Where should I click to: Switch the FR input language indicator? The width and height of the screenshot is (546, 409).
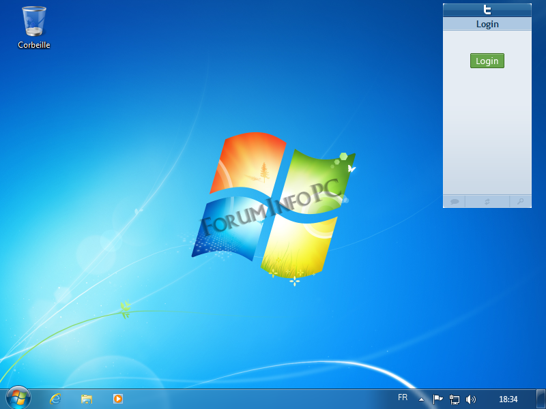click(403, 397)
